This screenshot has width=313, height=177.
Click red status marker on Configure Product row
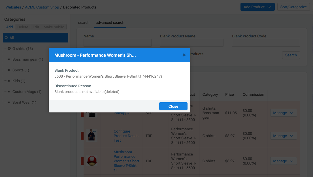[82, 136]
